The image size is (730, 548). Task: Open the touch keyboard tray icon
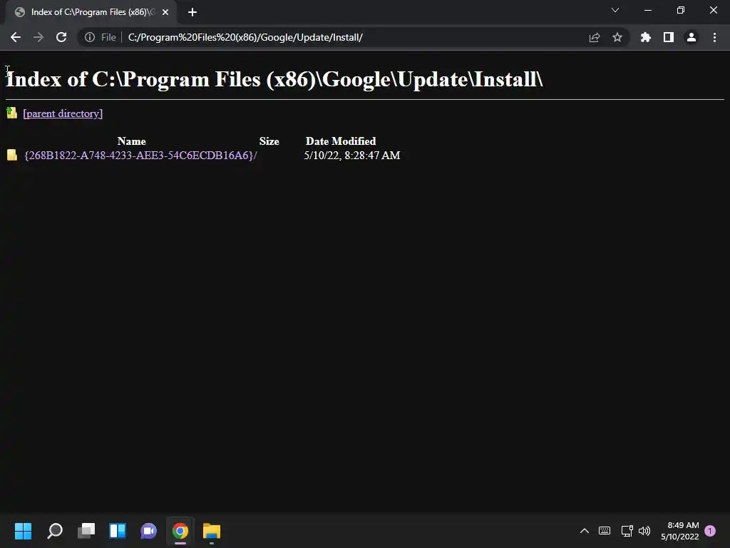point(605,531)
